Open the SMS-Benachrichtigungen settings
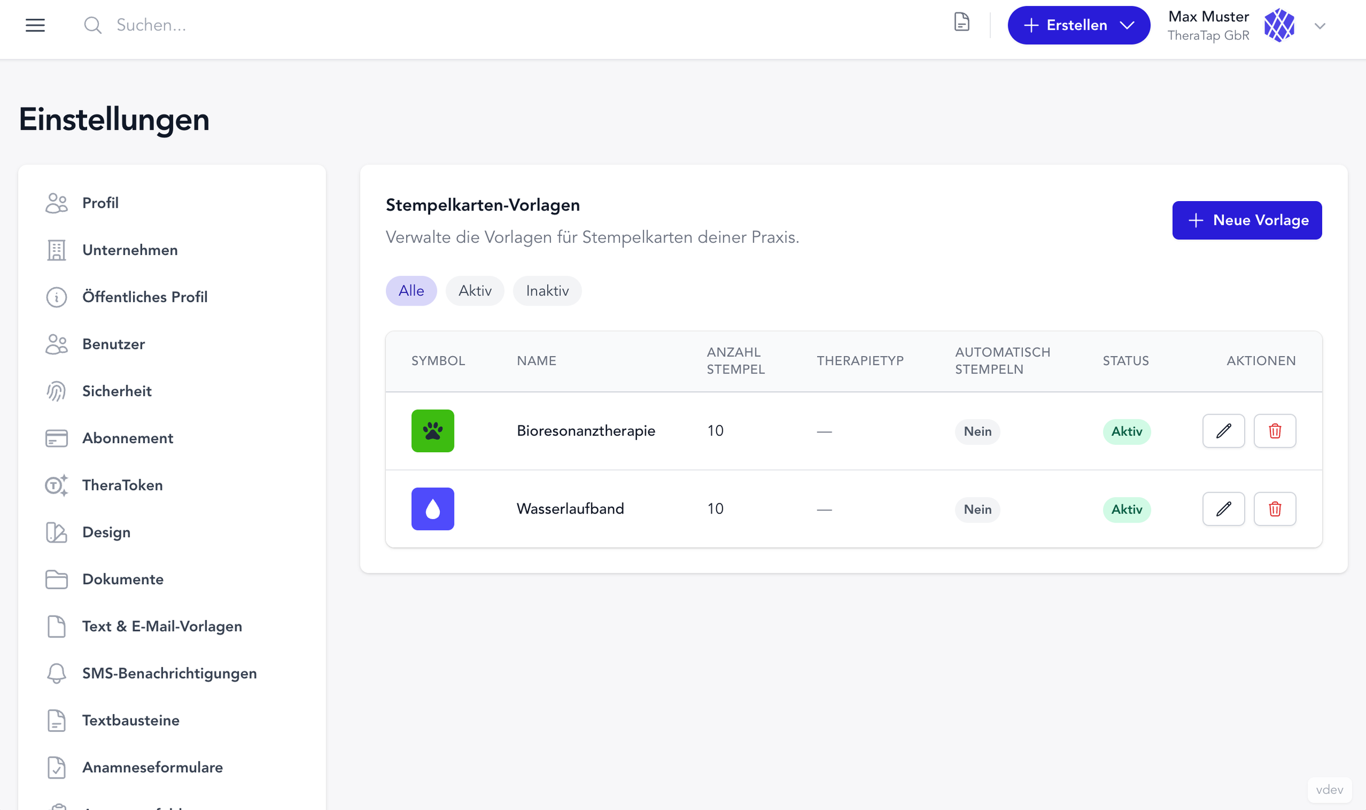The height and width of the screenshot is (810, 1366). [170, 673]
